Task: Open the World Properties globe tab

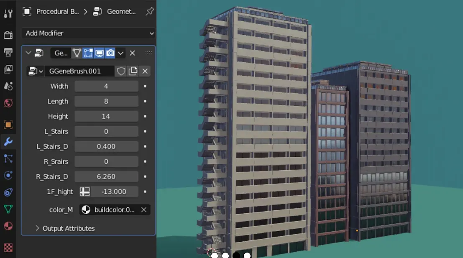Action: click(8, 101)
